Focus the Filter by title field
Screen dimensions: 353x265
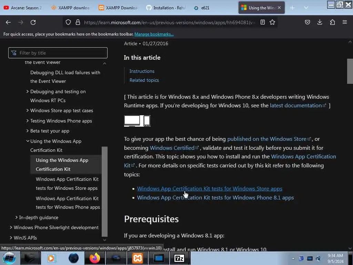click(x=58, y=53)
